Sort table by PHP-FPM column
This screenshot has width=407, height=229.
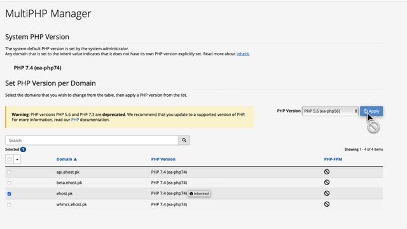click(x=333, y=159)
